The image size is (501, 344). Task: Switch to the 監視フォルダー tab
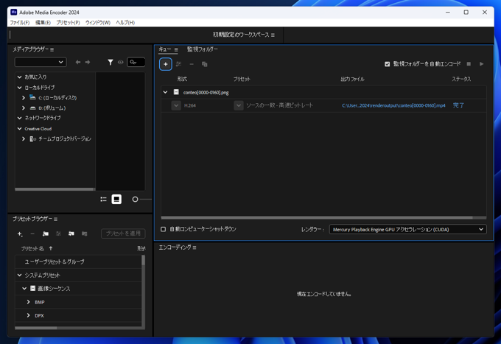202,49
